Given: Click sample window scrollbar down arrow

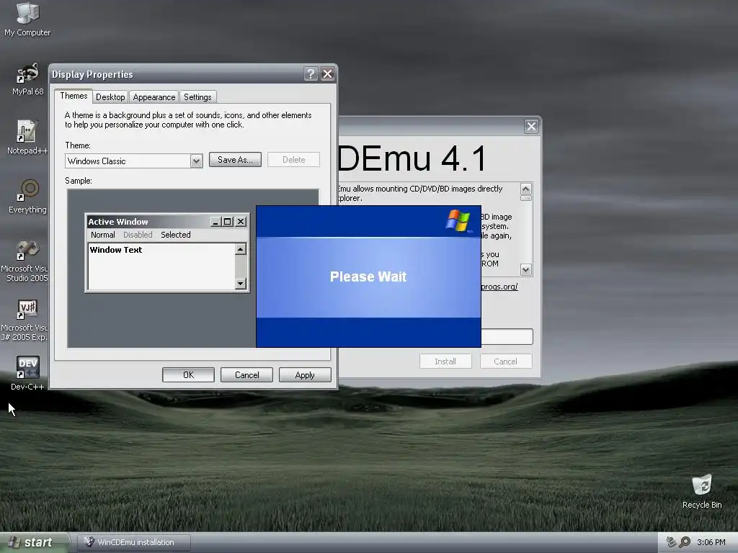Looking at the screenshot, I should (x=241, y=283).
